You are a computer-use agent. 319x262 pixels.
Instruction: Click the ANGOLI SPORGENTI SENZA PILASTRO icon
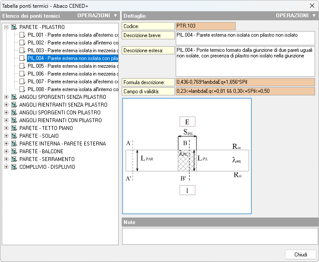coord(14,97)
